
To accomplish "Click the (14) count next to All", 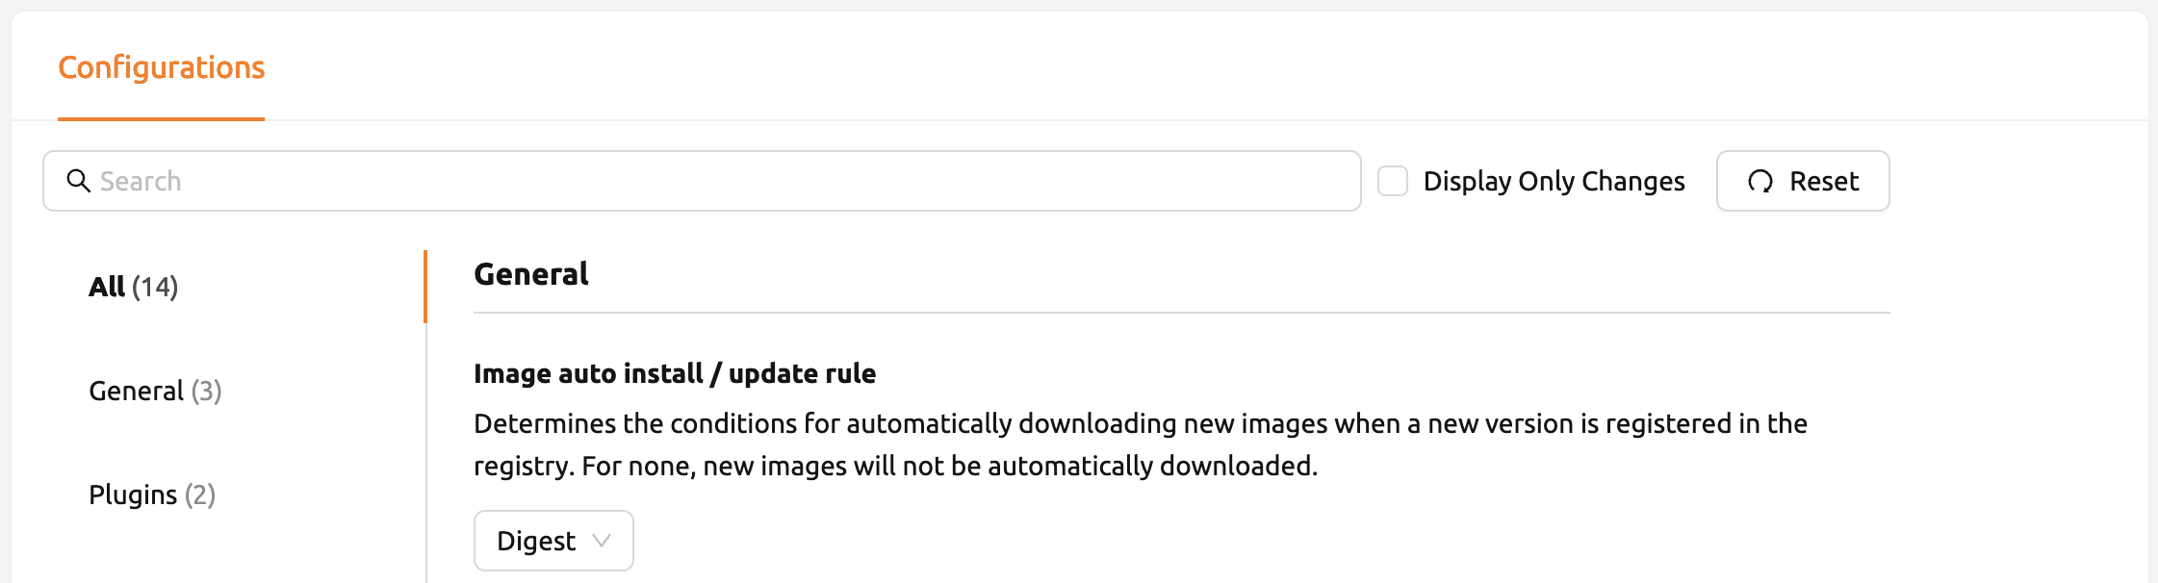I will (x=155, y=287).
